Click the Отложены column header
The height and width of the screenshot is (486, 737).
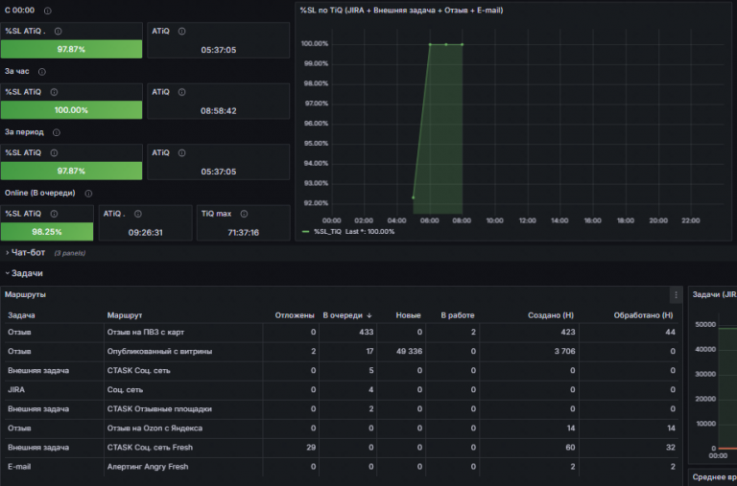(x=295, y=315)
